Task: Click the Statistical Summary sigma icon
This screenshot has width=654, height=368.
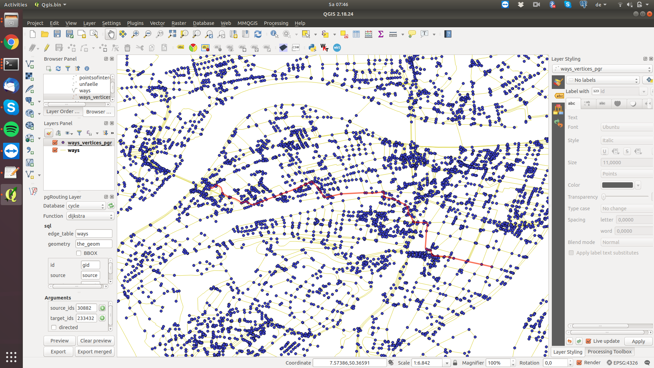Action: [x=381, y=34]
